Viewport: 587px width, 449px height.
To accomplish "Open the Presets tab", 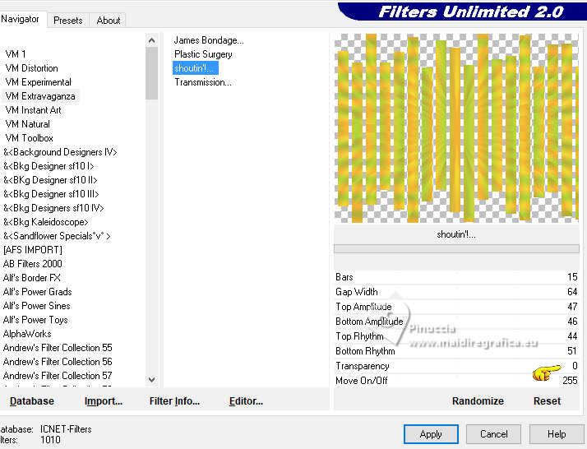I will coord(67,21).
